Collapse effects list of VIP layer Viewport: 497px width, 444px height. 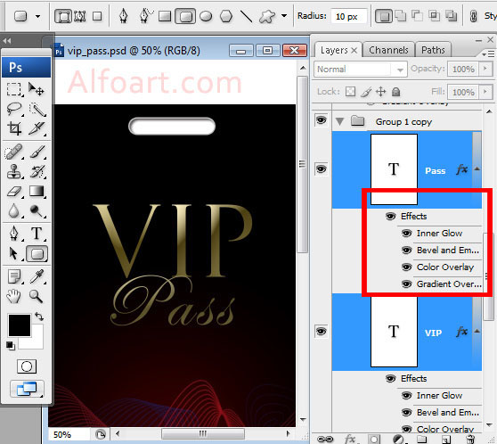point(477,332)
